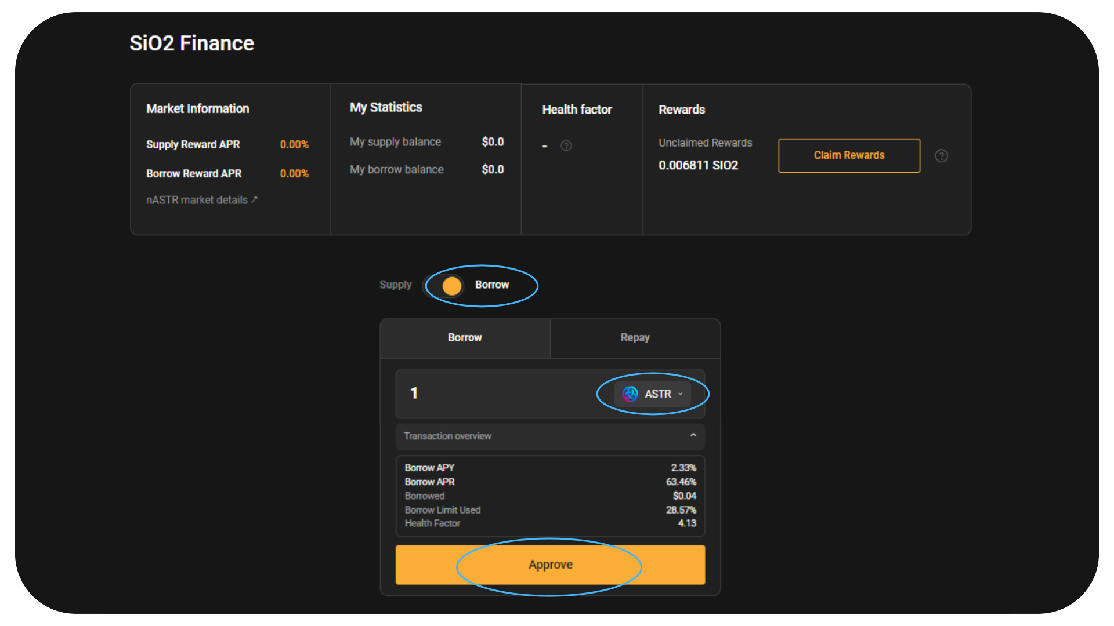Image resolution: width=1114 pixels, height=626 pixels.
Task: Open help icon beside Claim Rewards
Action: (x=941, y=156)
